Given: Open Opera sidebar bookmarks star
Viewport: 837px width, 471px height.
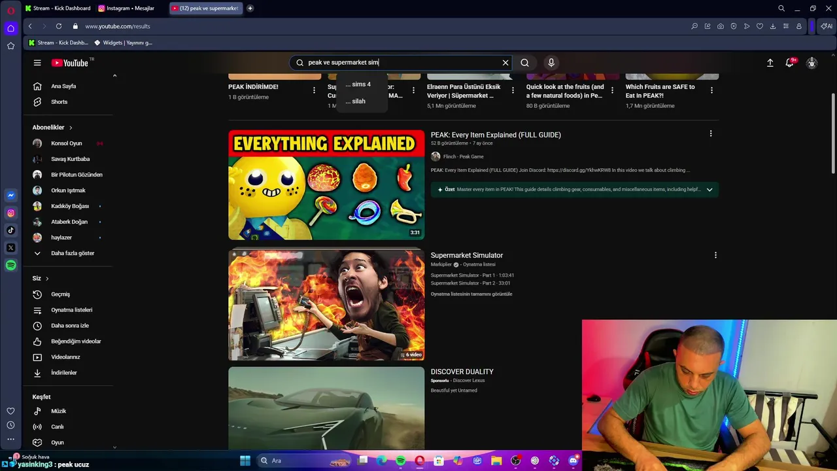Looking at the screenshot, I should click(10, 46).
